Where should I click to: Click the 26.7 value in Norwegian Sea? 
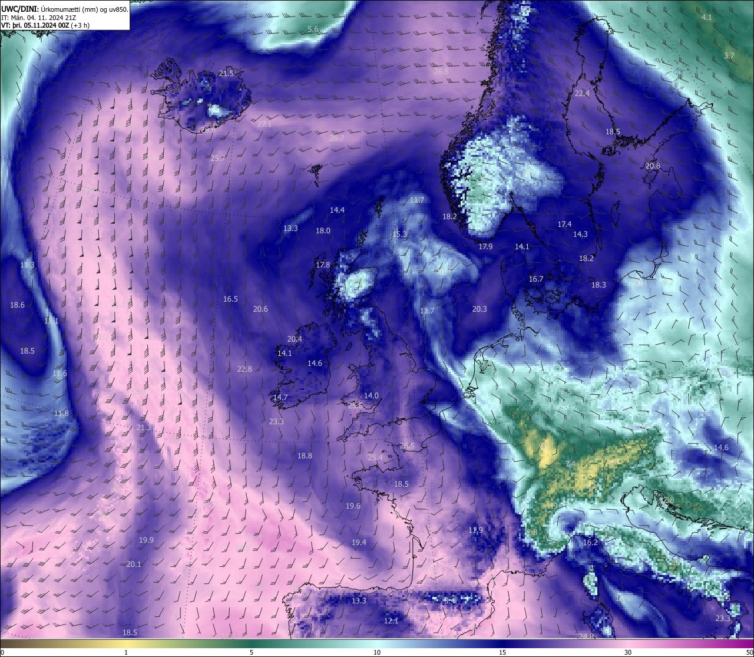tap(336, 138)
